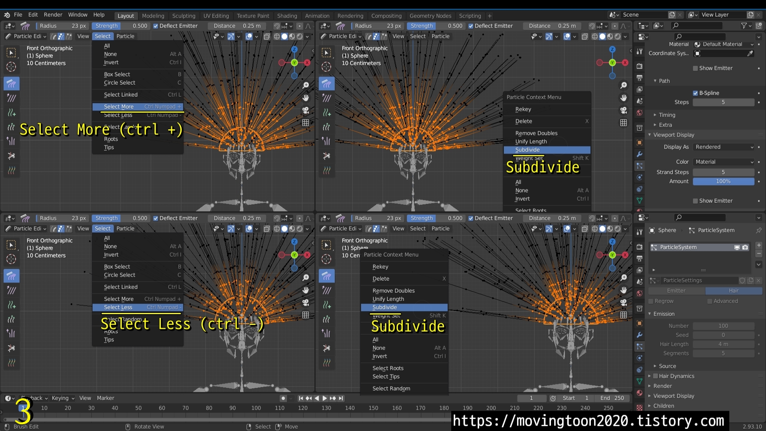Open the timeline editor type menu
Screen dimensions: 766x431
[10, 398]
